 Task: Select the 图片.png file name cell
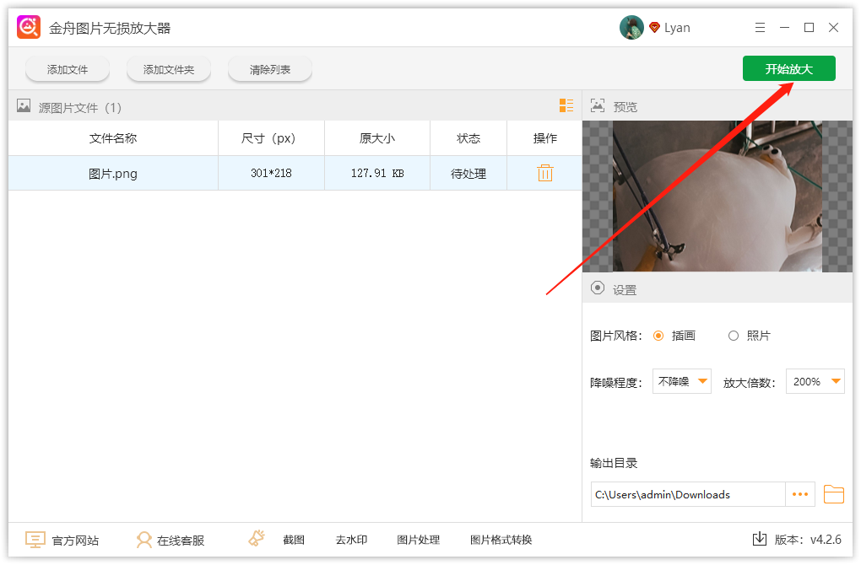click(113, 174)
